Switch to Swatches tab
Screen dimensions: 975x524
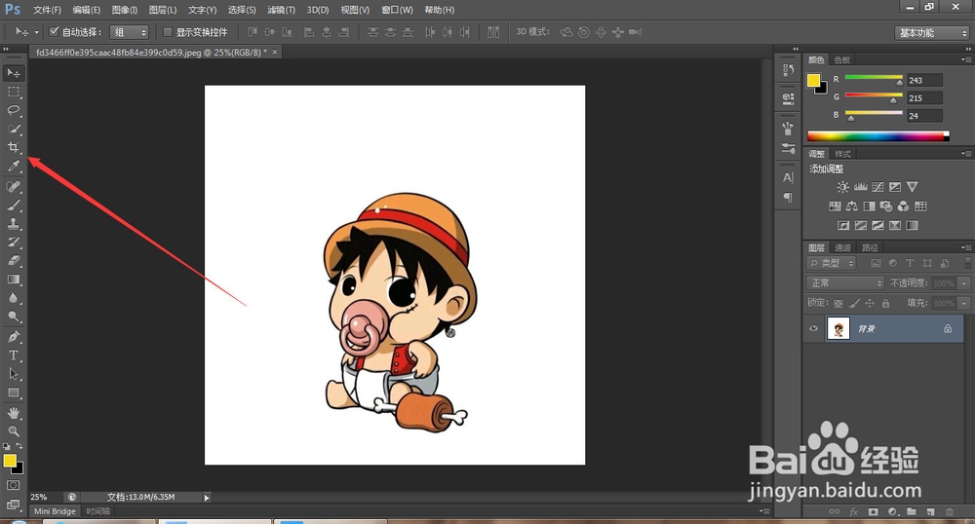(842, 59)
